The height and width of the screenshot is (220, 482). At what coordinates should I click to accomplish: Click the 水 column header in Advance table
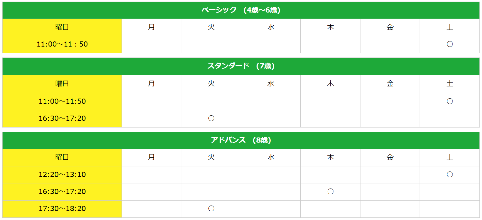(271, 157)
